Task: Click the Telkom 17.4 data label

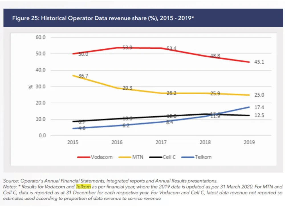Action: tap(259, 108)
